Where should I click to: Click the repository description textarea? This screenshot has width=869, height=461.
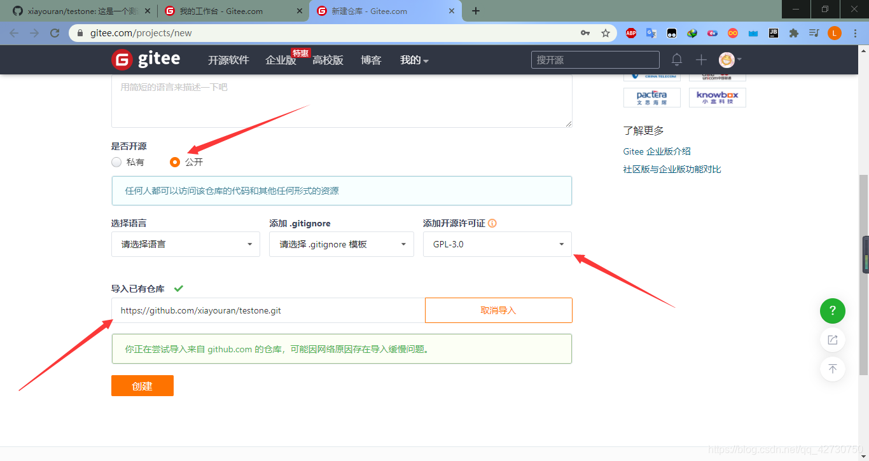342,100
